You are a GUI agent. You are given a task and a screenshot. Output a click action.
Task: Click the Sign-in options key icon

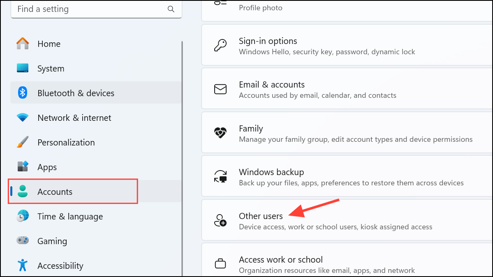tap(221, 45)
